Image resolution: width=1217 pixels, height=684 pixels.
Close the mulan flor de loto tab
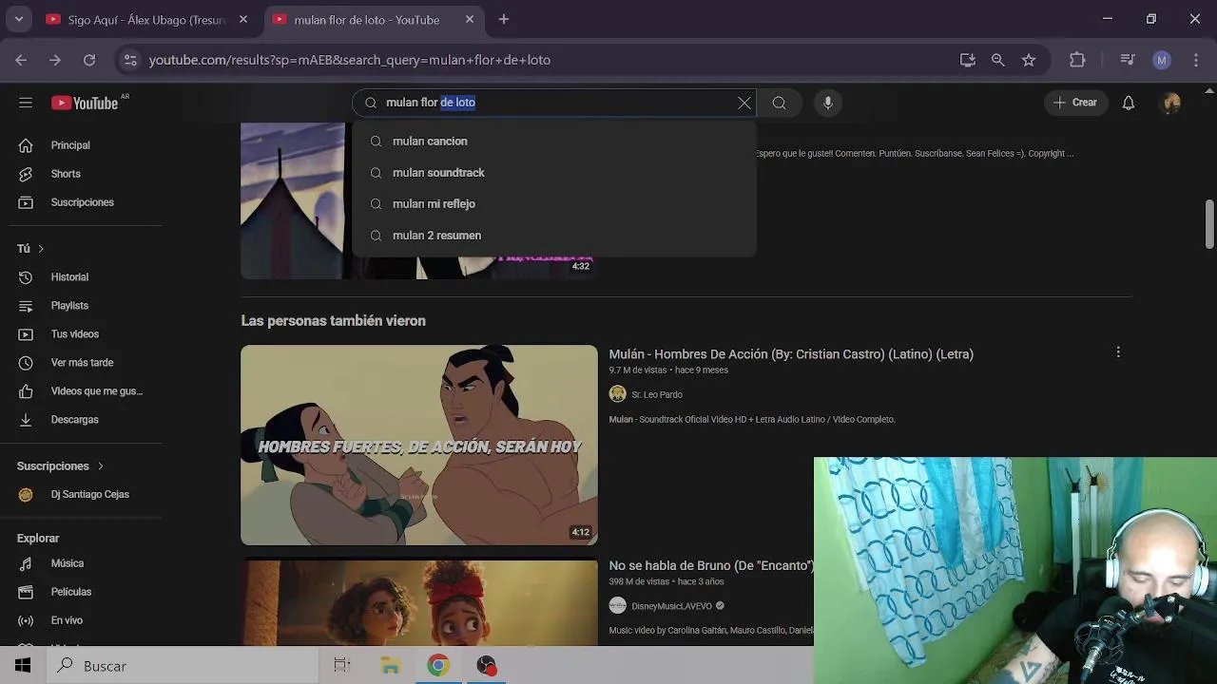470,19
